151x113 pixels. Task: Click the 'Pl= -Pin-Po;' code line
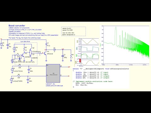[x=81, y=85]
